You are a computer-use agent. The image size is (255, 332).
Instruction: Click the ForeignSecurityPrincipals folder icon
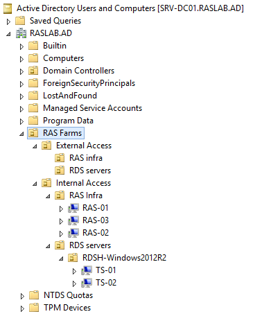pyautogui.click(x=33, y=83)
